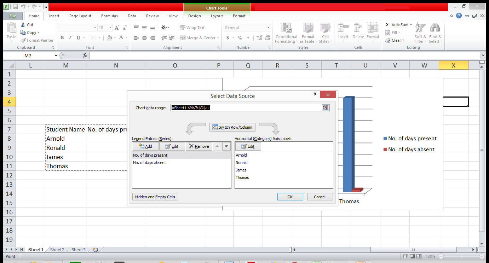Click the Align Text Left icon
Screen dimensions: 489x263
click(x=136, y=38)
